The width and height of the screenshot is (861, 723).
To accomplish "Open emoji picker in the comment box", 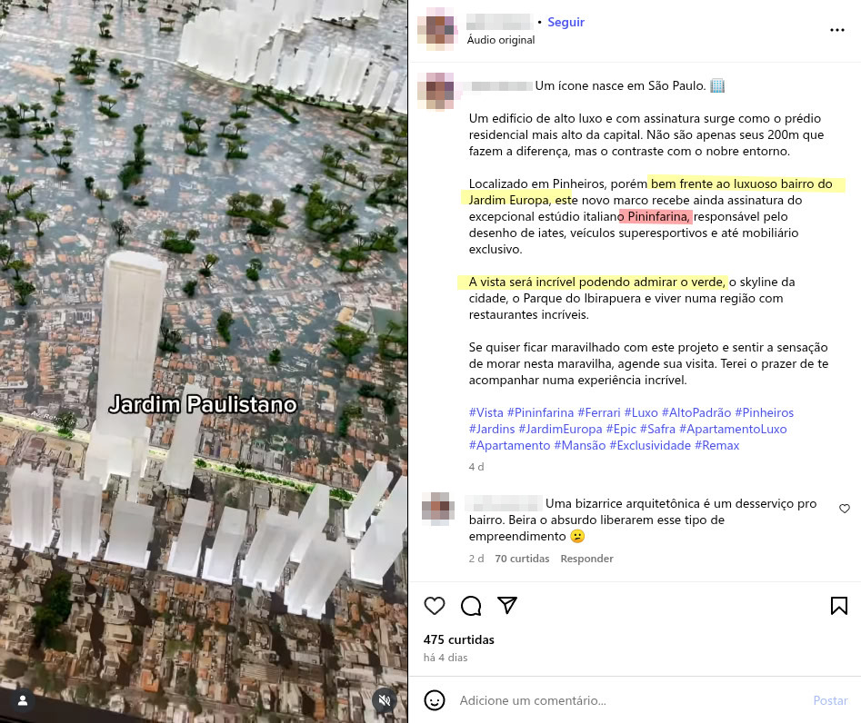I will tap(435, 700).
